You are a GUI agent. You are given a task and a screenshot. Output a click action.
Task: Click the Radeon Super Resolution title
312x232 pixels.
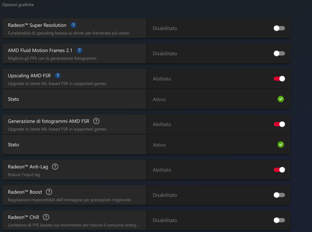tap(37, 25)
